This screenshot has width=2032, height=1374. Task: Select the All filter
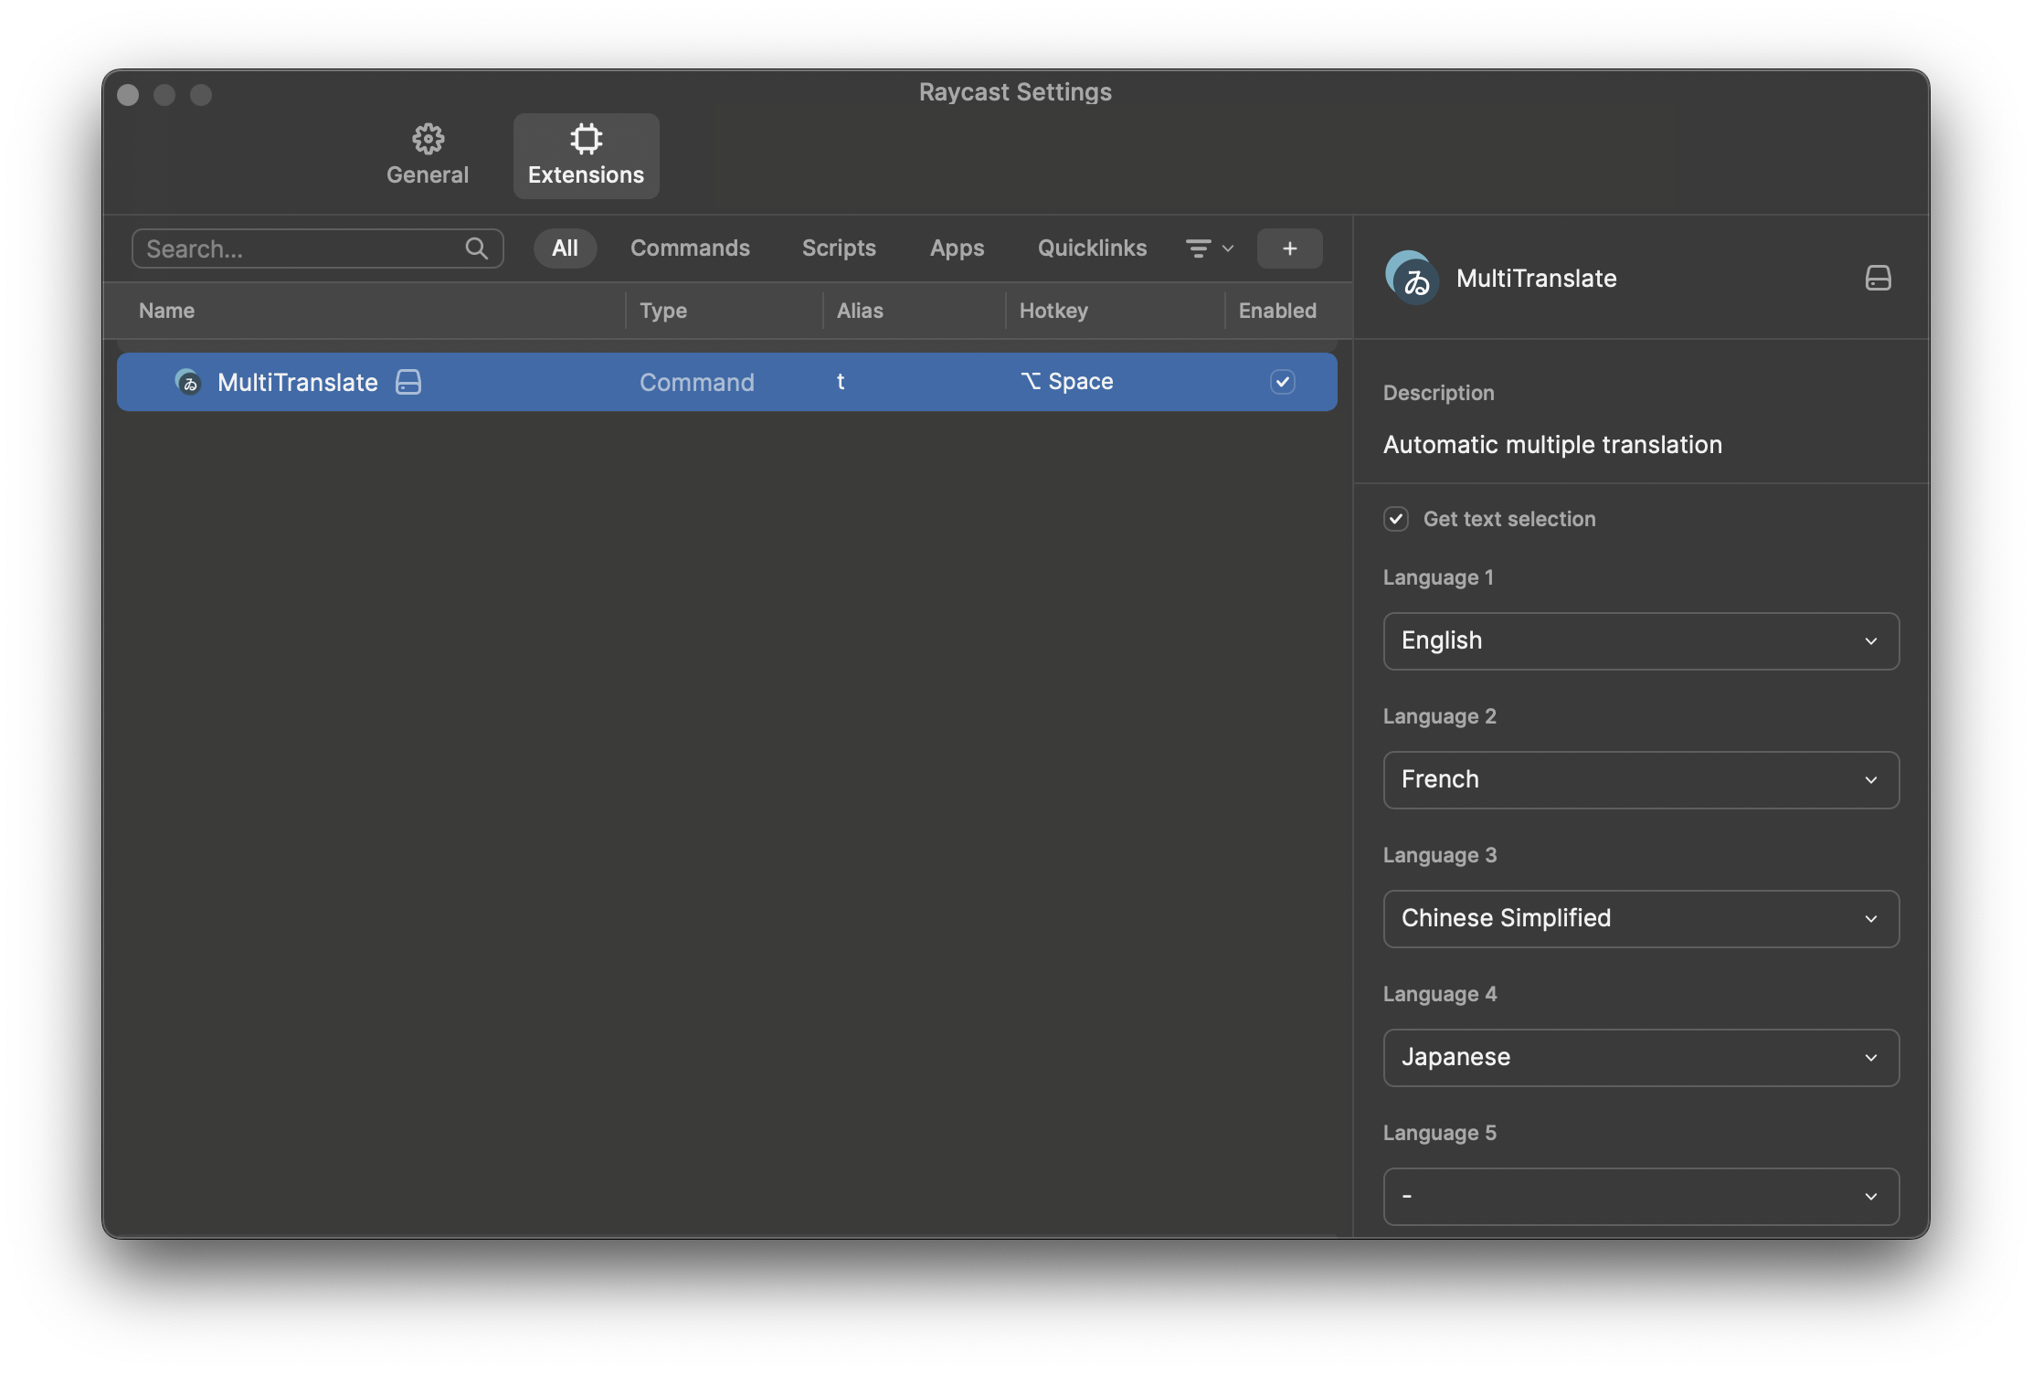tap(565, 248)
